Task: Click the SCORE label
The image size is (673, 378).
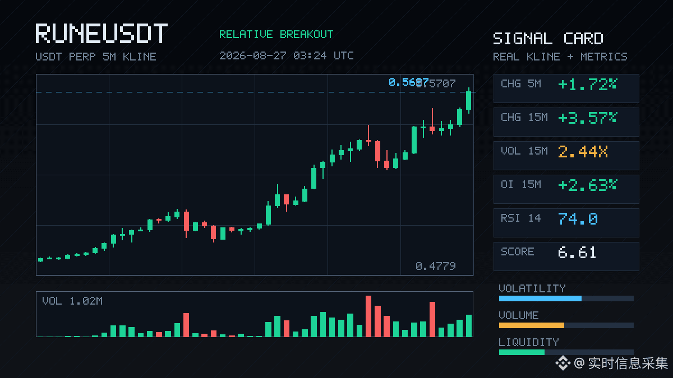Action: tap(518, 251)
